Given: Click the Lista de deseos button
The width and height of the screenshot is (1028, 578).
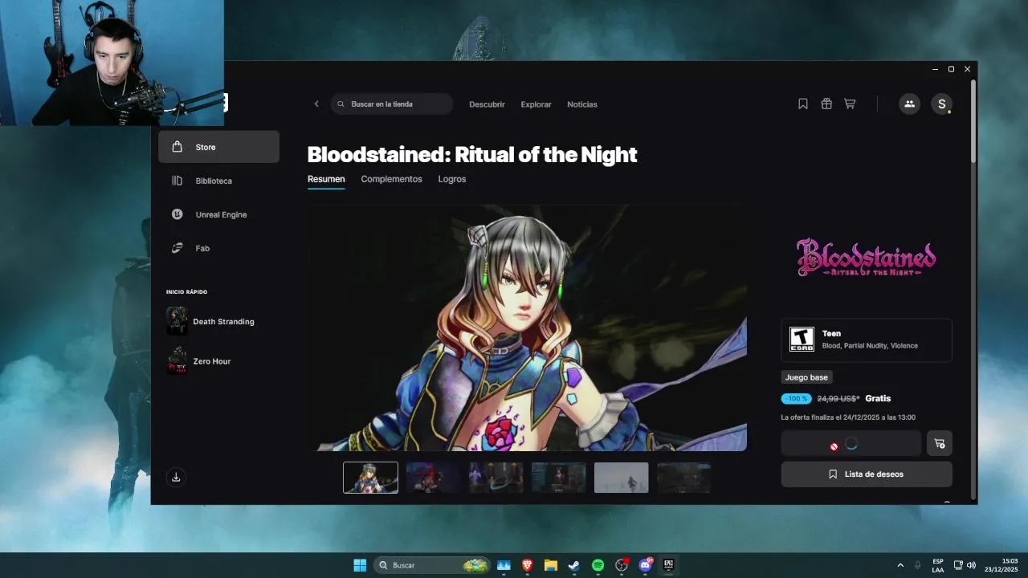Looking at the screenshot, I should pos(867,474).
